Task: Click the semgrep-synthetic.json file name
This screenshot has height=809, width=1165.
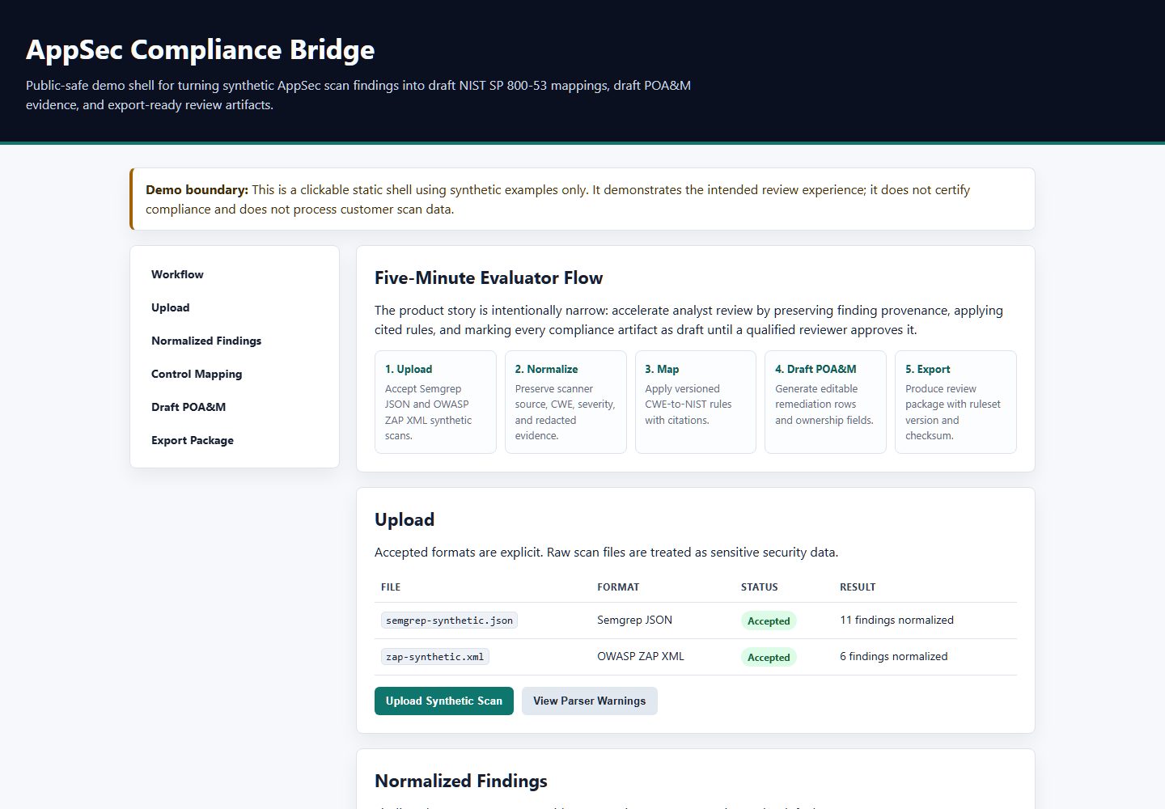Action: pos(449,621)
